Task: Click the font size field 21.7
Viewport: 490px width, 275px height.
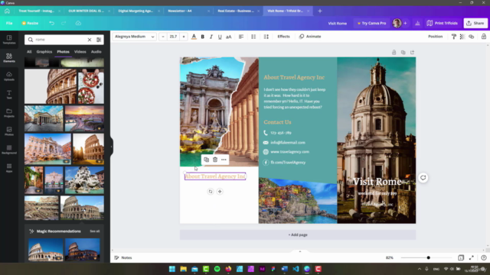Action: tap(173, 37)
